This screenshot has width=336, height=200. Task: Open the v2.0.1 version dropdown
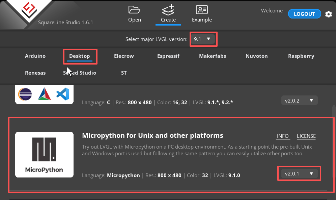click(299, 173)
